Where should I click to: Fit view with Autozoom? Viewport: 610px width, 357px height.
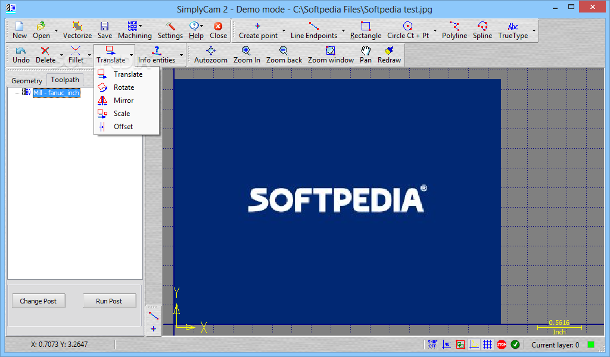click(x=210, y=55)
